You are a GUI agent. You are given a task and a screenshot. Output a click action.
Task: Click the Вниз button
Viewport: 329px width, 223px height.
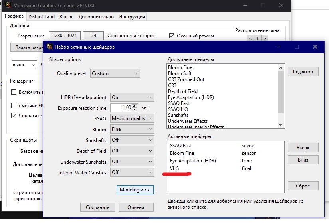pos(303,160)
